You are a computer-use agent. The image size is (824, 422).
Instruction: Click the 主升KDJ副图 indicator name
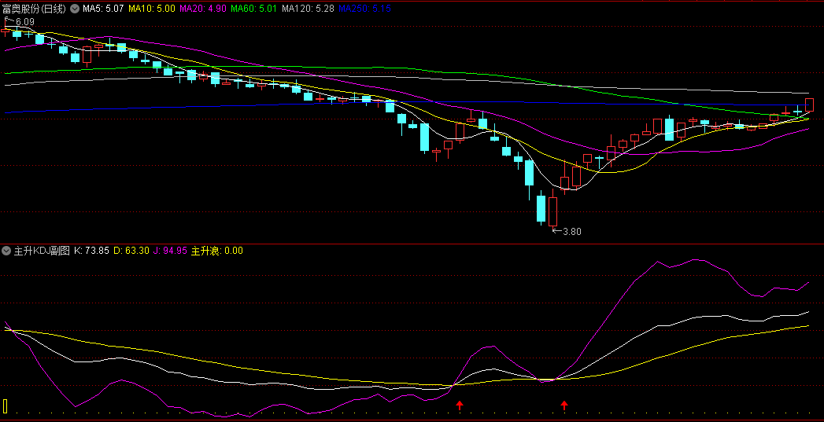coord(42,251)
